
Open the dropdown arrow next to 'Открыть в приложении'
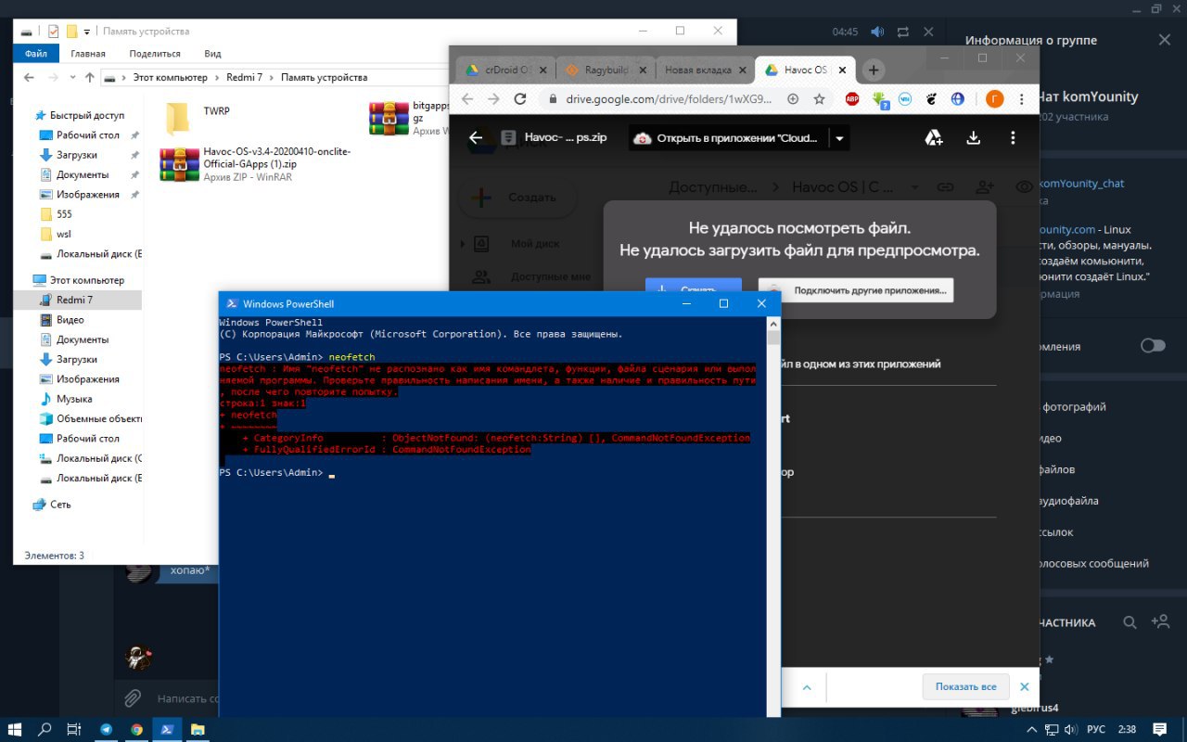[x=839, y=138]
